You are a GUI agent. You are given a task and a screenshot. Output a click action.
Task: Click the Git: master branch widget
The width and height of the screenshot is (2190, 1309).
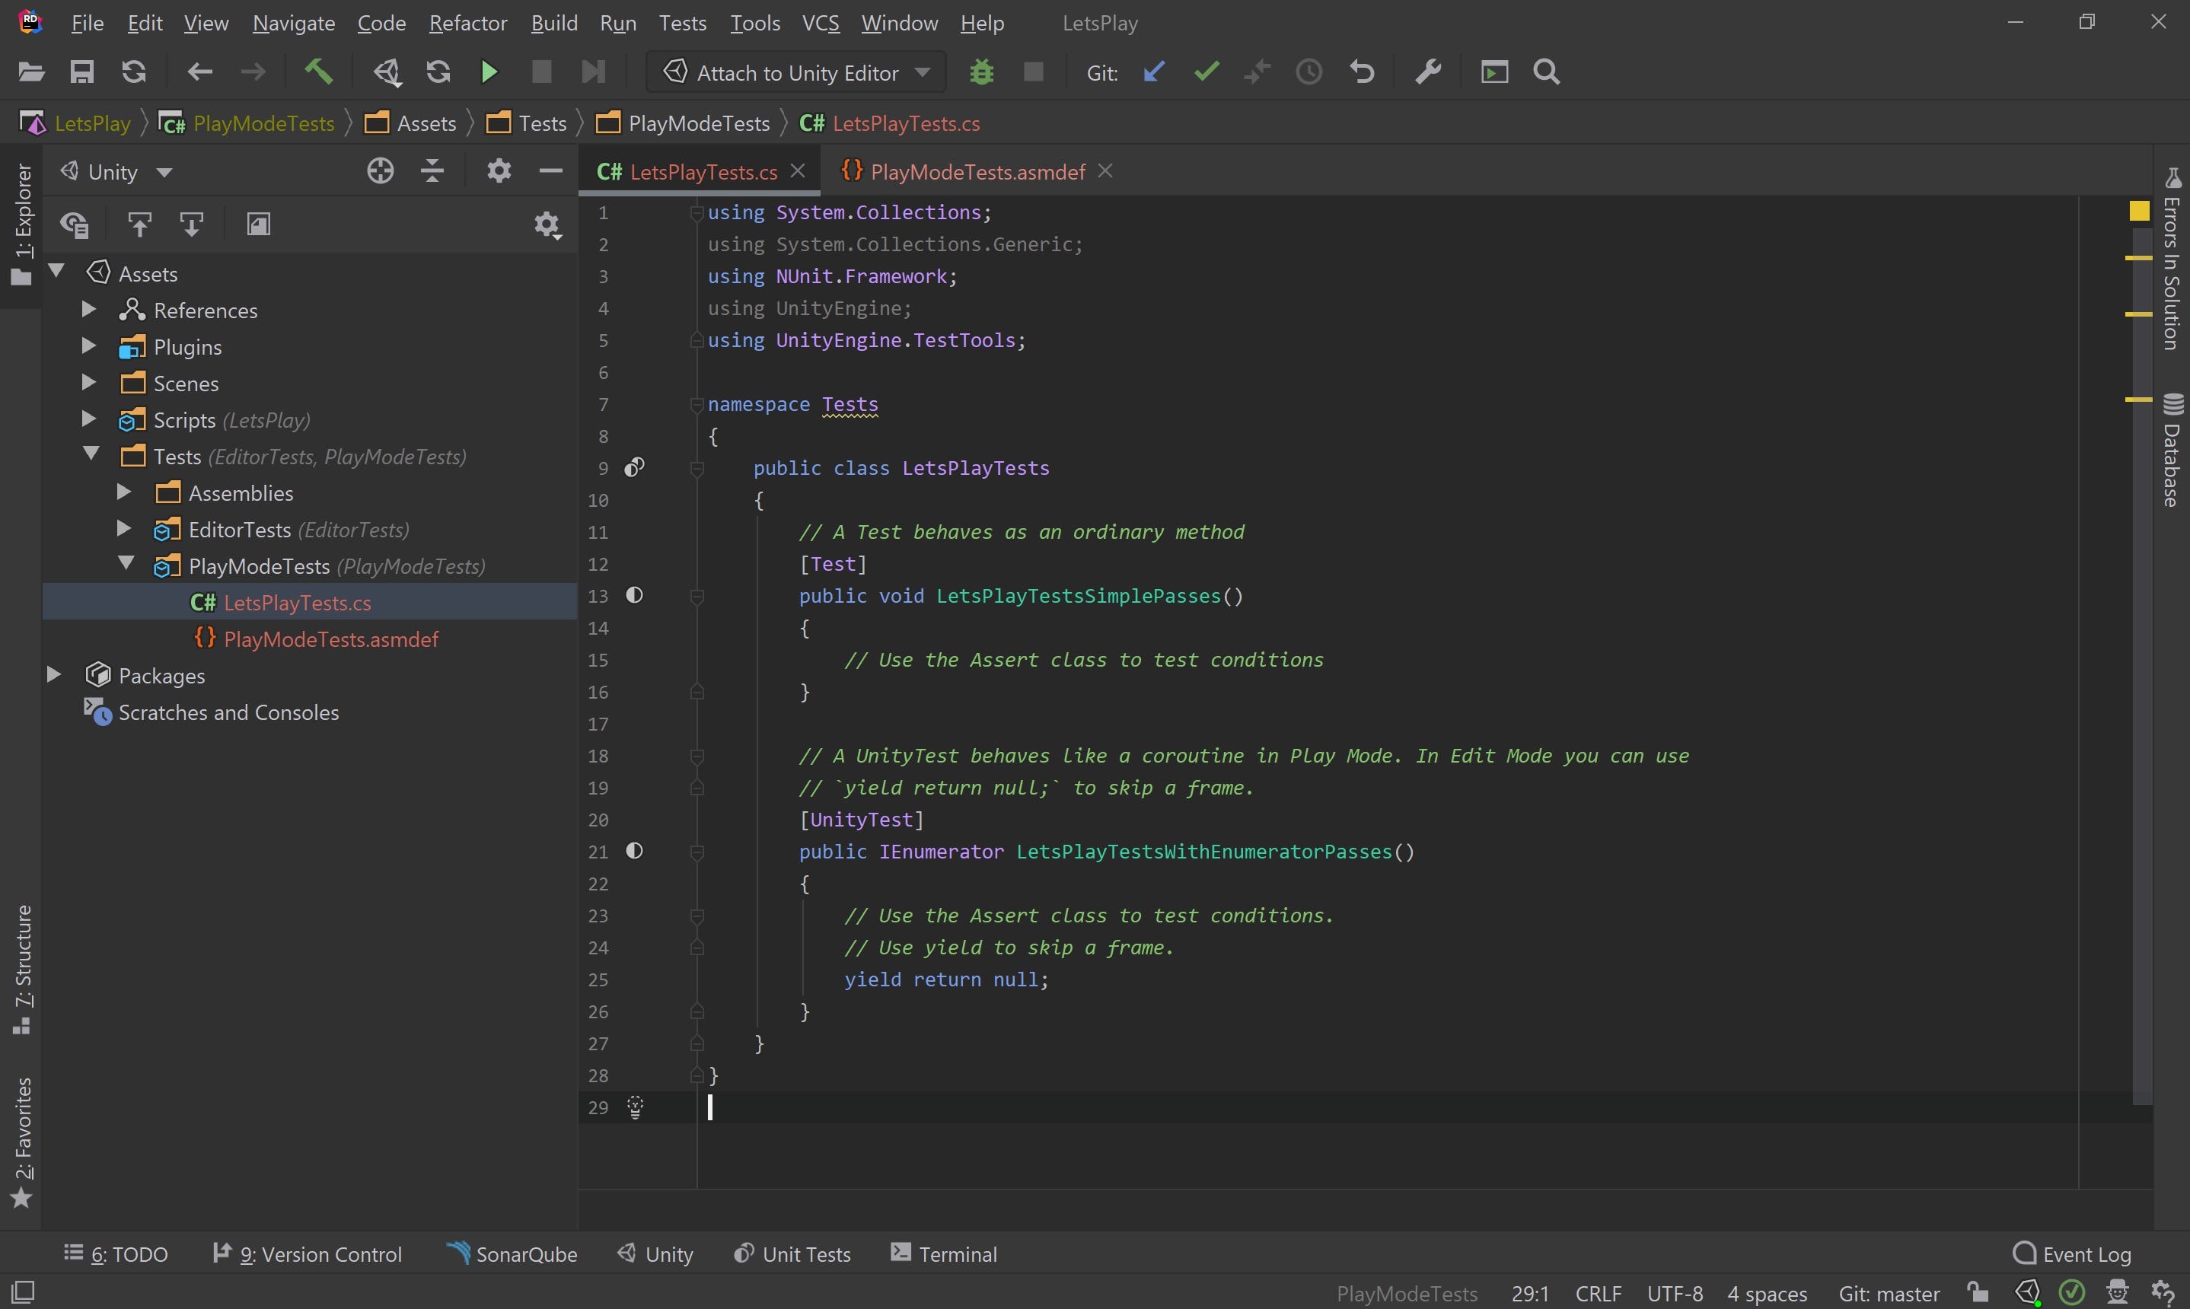pyautogui.click(x=1889, y=1293)
